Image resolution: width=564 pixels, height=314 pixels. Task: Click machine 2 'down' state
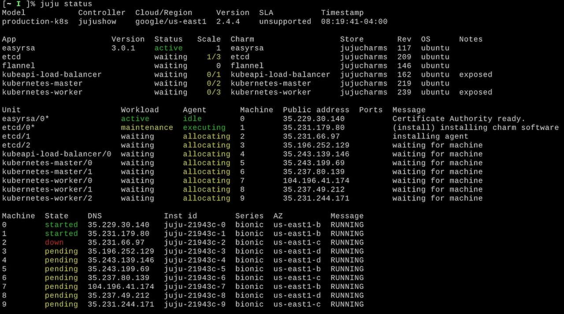(54, 242)
